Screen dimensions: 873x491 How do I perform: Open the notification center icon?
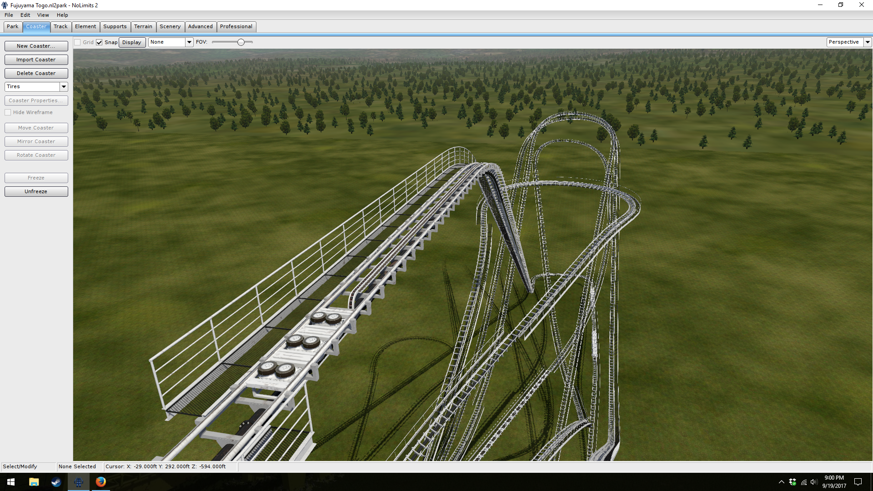[858, 482]
